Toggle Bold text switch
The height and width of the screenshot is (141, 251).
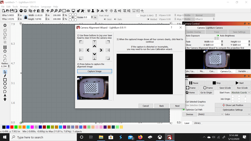(x=105, y=19)
